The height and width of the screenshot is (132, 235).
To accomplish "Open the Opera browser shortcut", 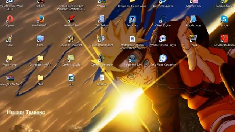I will pyautogui.click(x=10, y=19).
